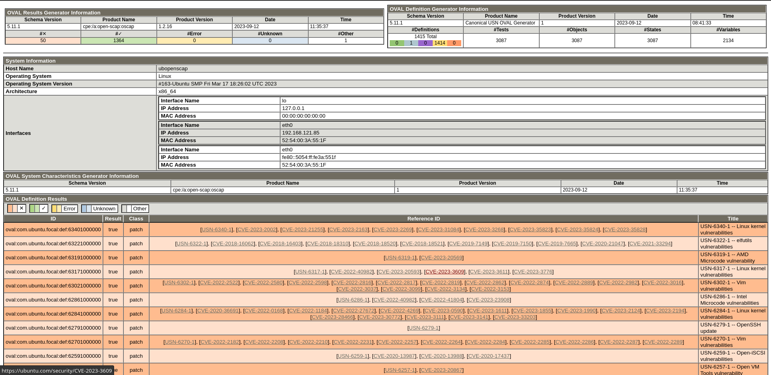Click the ✕ legend box in Definition Results
771x375 pixels.
click(x=16, y=208)
